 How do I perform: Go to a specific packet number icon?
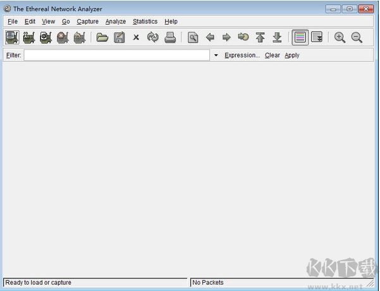click(243, 37)
